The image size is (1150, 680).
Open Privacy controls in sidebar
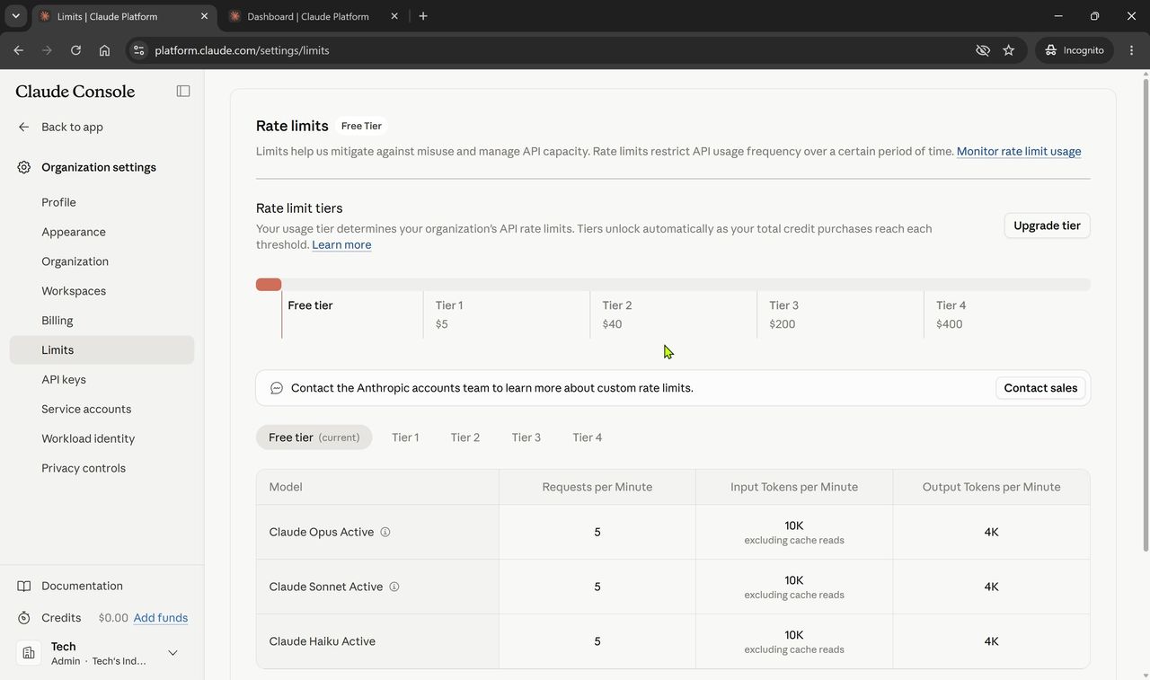click(x=102, y=469)
